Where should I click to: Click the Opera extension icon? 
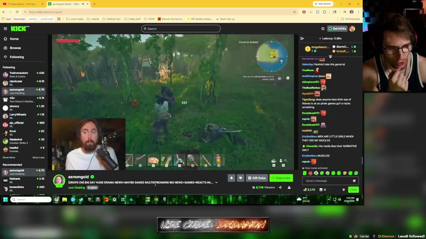(304, 12)
